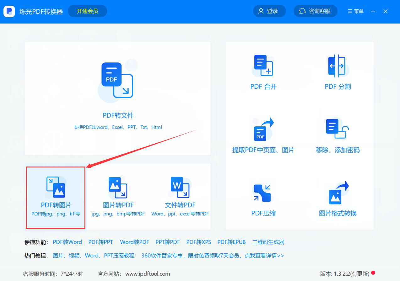The image size is (400, 281).
Task: Open the PDF转文件 conversion icon
Action: coord(117,80)
